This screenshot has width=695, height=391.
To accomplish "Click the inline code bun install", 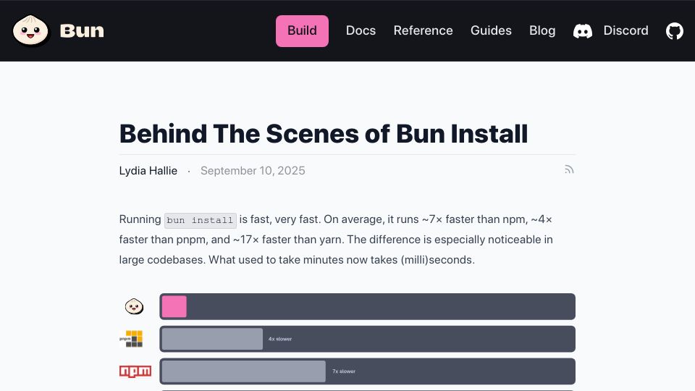I will [200, 220].
